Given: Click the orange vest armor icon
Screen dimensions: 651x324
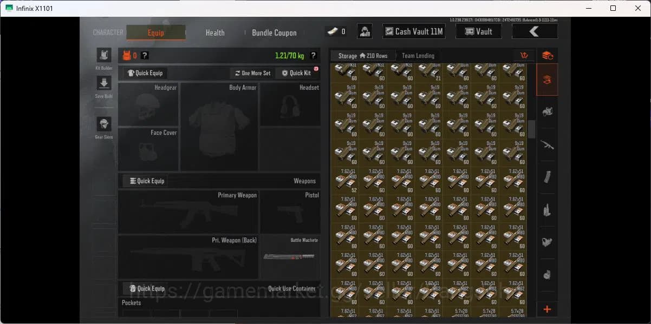Looking at the screenshot, I should (127, 55).
